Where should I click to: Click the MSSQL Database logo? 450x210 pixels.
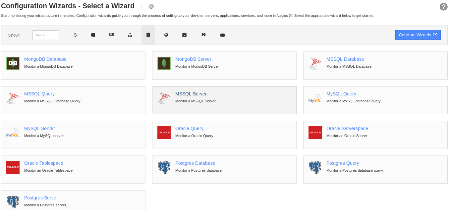point(315,63)
